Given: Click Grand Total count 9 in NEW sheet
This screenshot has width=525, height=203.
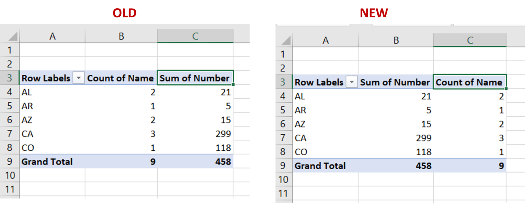Looking at the screenshot, I should tap(501, 166).
